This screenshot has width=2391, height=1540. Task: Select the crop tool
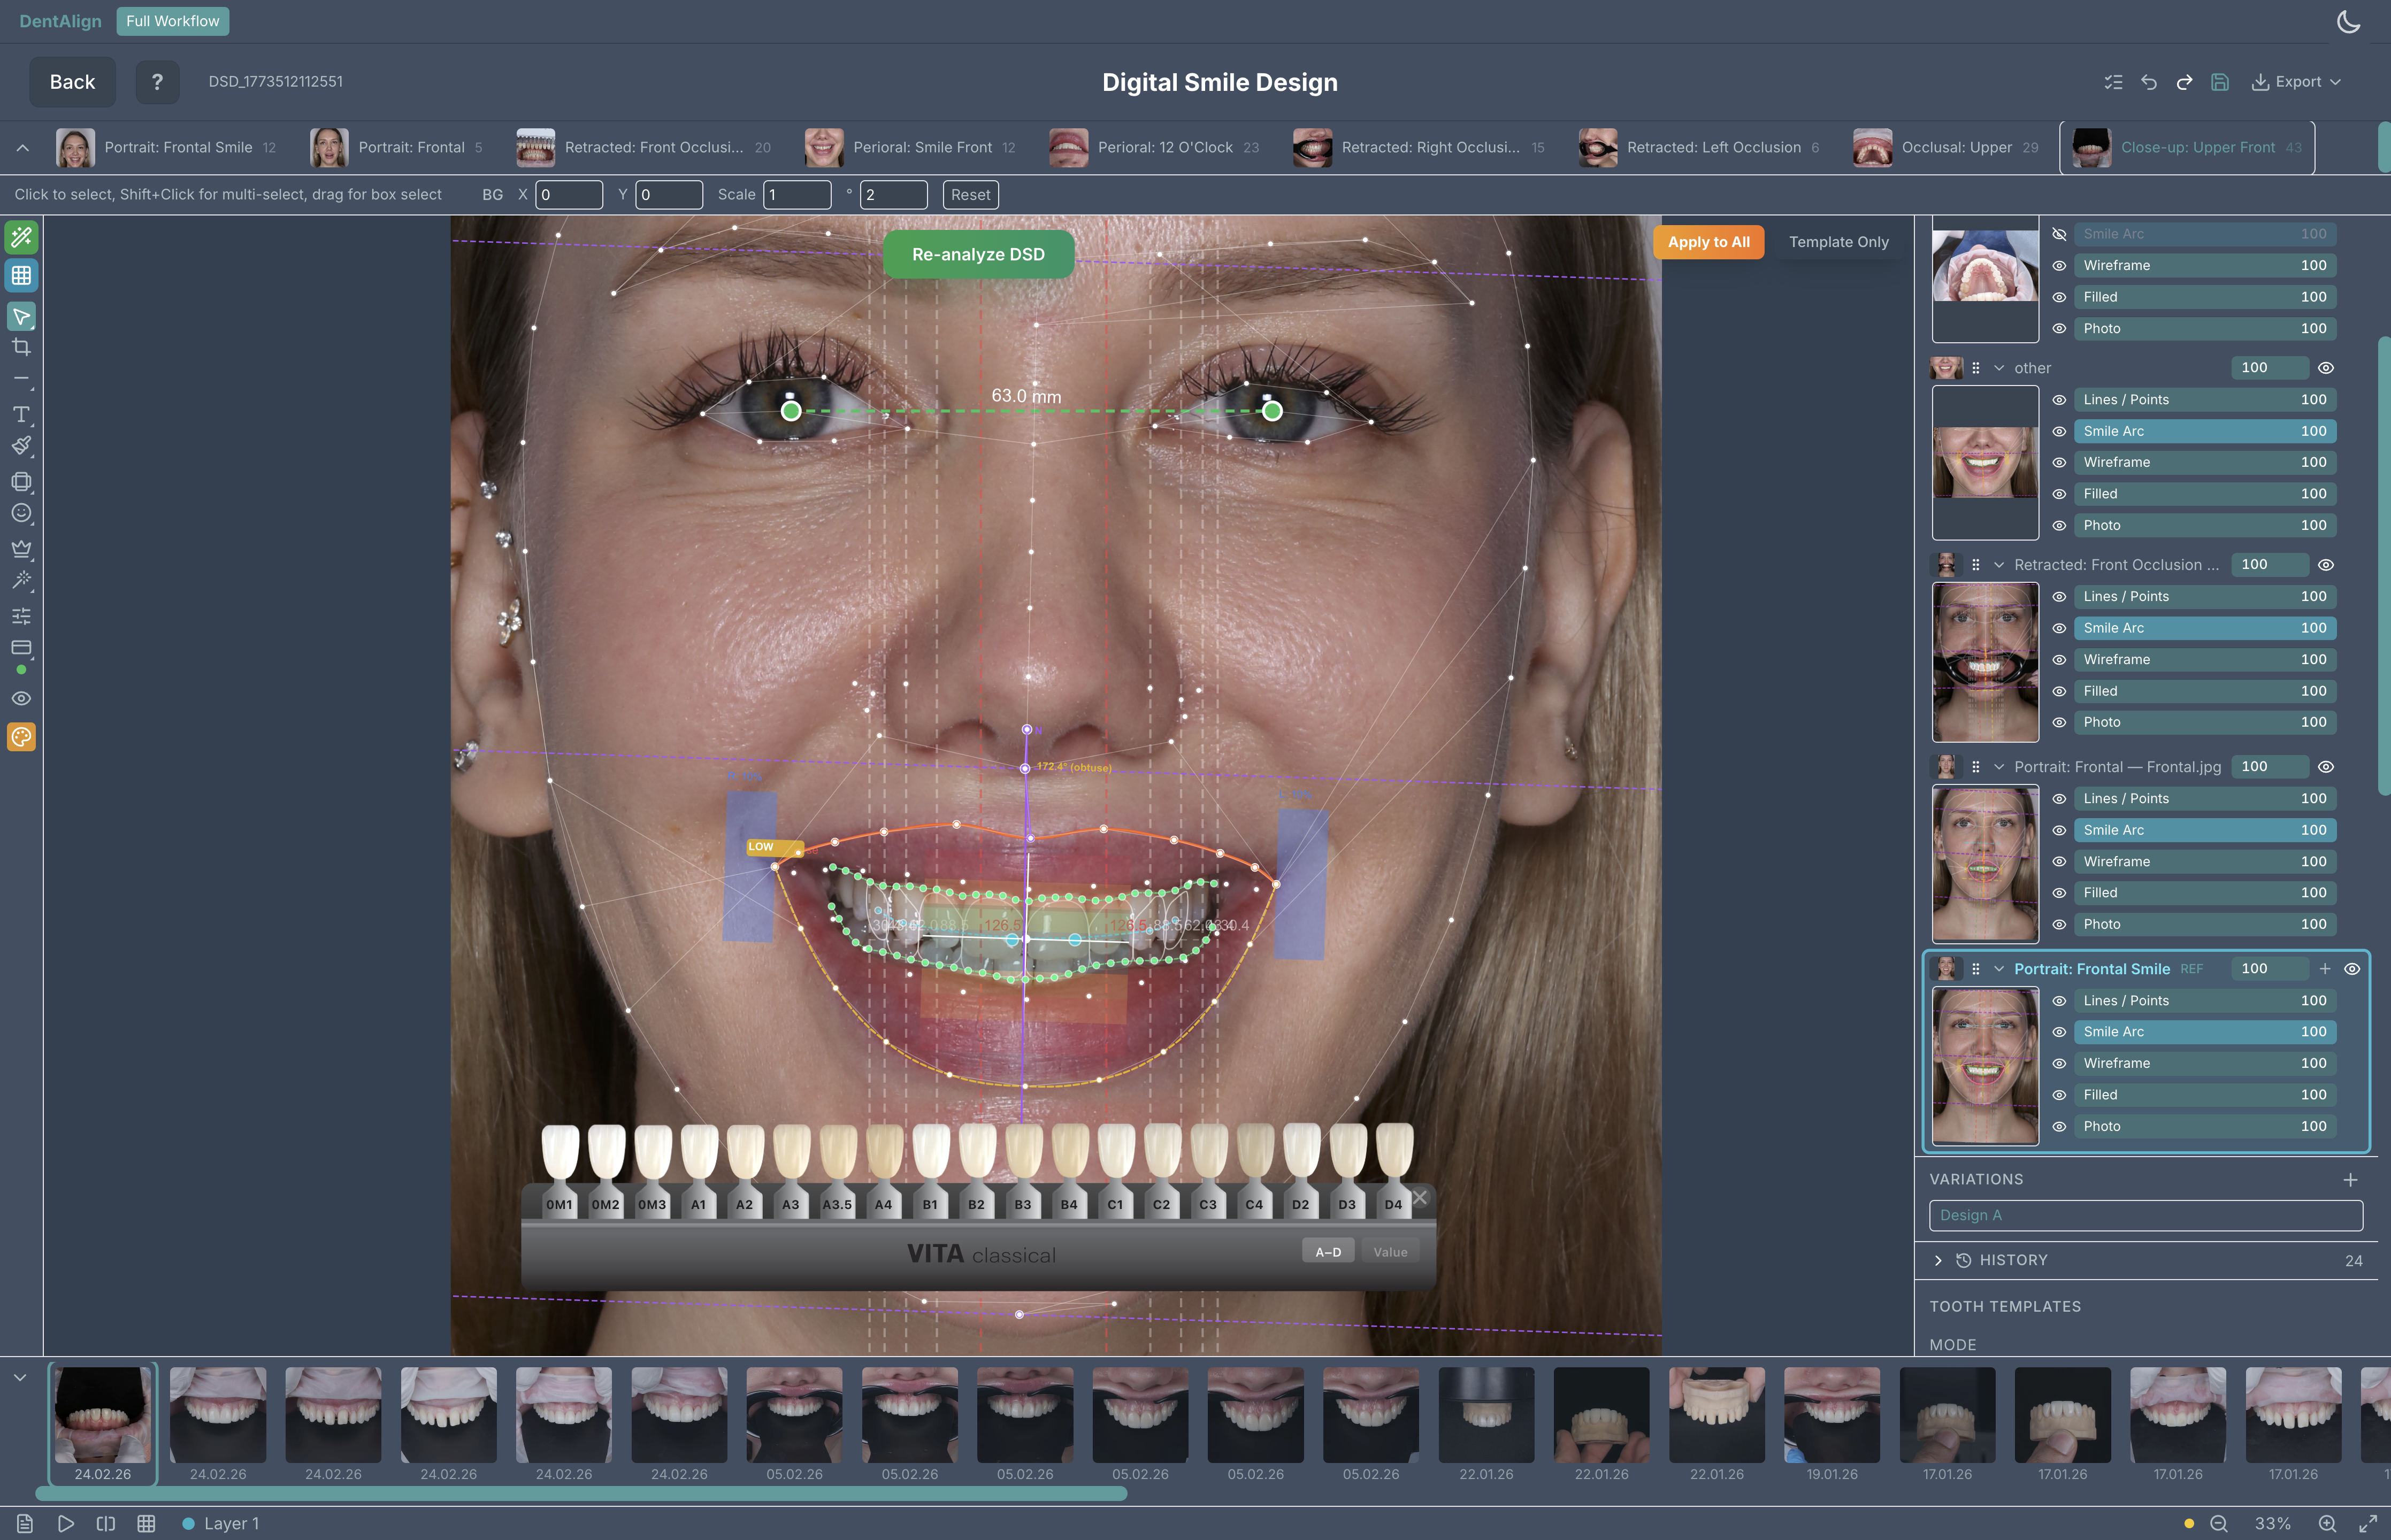point(21,347)
